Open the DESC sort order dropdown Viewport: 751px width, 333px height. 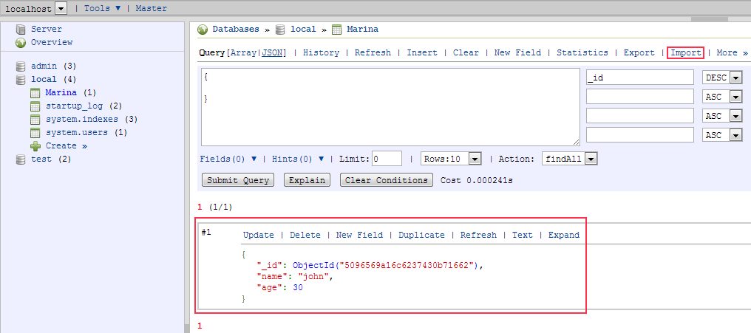(x=735, y=78)
